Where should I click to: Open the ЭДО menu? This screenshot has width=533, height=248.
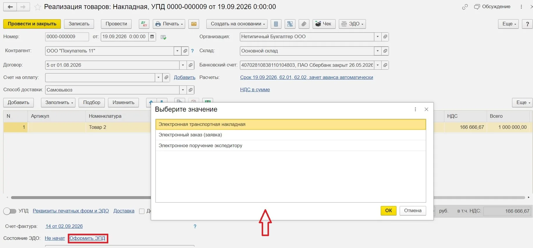tap(352, 24)
